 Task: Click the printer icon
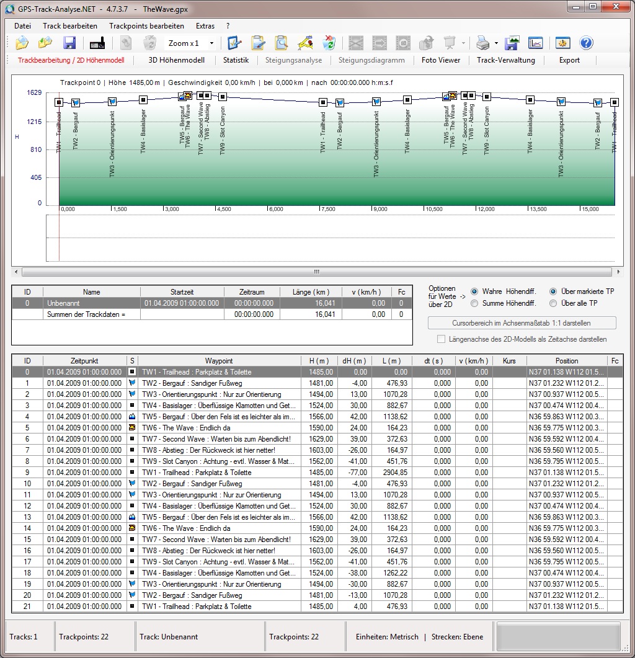tap(482, 43)
